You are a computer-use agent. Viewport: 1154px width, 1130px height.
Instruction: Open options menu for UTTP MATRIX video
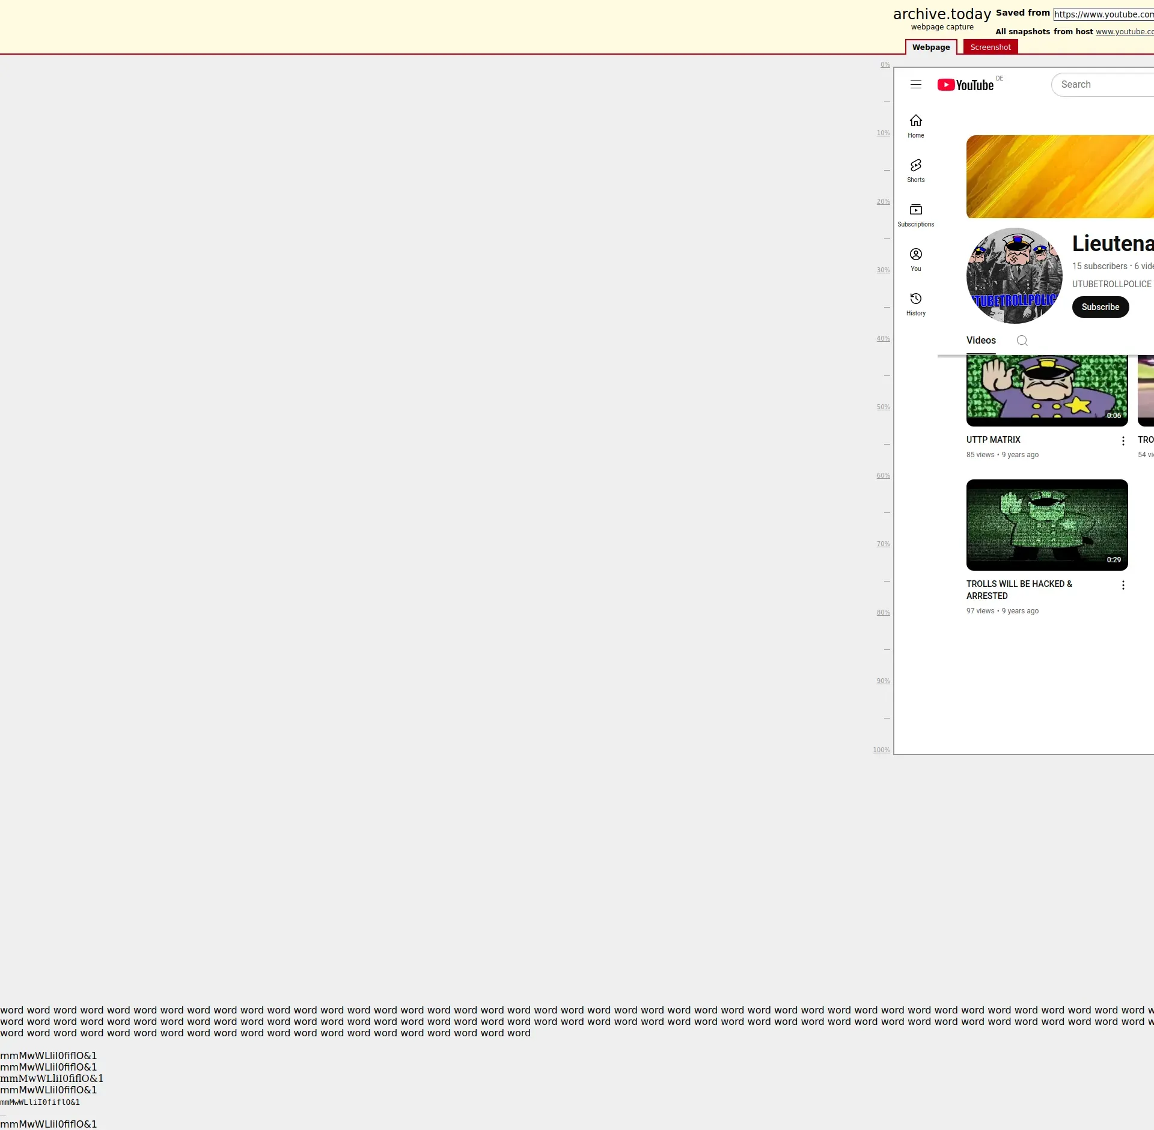(x=1123, y=441)
